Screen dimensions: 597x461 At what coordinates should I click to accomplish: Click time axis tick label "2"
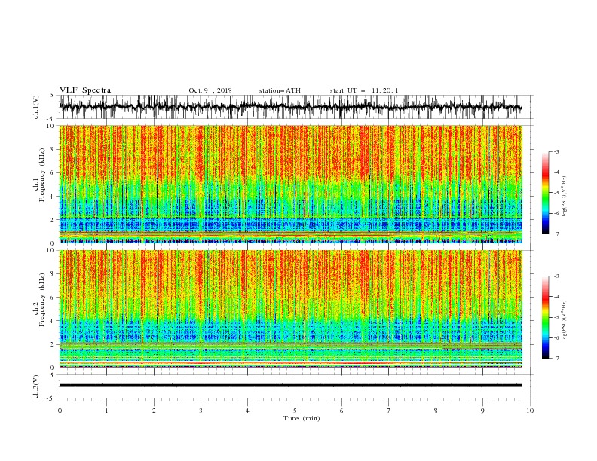pyautogui.click(x=154, y=411)
